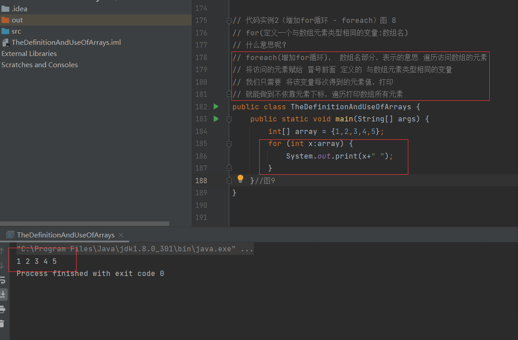Viewport: 518px width, 340px height.
Task: Click the print icon in Run console
Action: click(3, 309)
